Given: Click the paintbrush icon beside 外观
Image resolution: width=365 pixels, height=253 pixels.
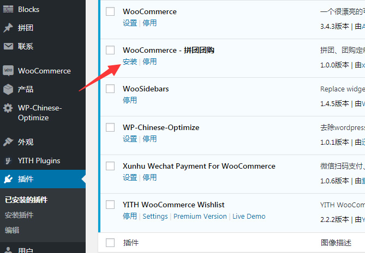Looking at the screenshot, I should [x=8, y=142].
